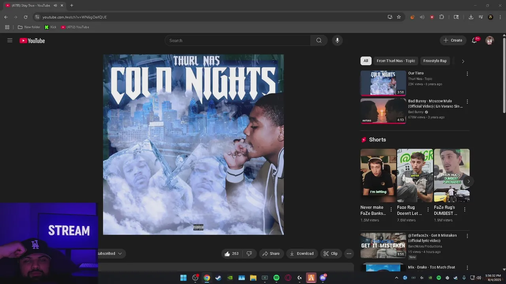Open Steam from the taskbar
506x284 pixels.
(218, 278)
